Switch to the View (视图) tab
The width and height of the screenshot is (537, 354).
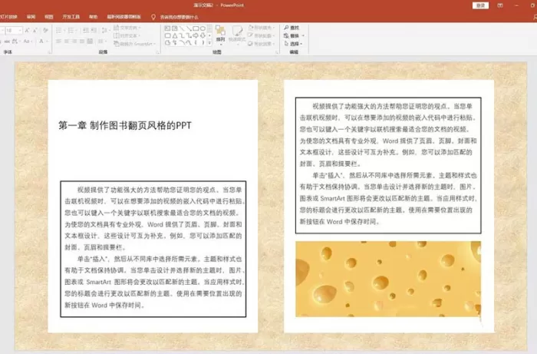49,17
